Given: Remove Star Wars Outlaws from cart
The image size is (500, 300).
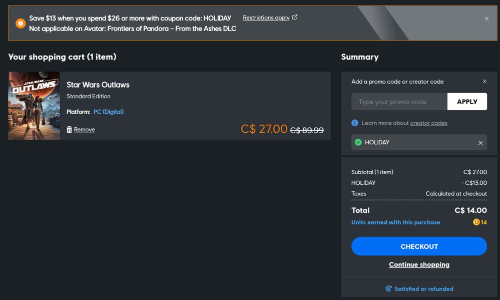Looking at the screenshot, I should click(x=84, y=130).
